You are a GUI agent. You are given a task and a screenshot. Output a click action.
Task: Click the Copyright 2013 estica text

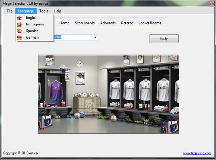tap(20, 153)
